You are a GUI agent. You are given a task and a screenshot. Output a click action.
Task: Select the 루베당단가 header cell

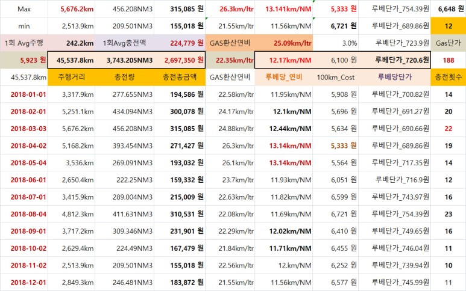394,78
